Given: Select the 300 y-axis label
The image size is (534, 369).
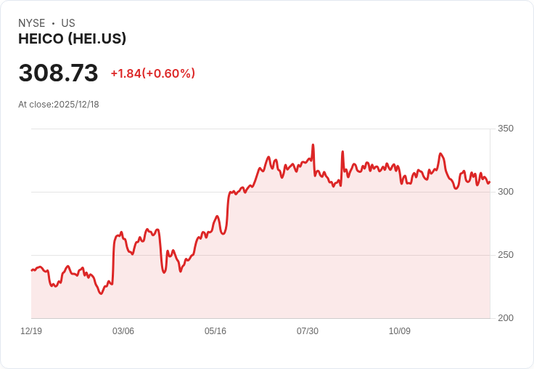Looking at the screenshot, I should pos(505,192).
